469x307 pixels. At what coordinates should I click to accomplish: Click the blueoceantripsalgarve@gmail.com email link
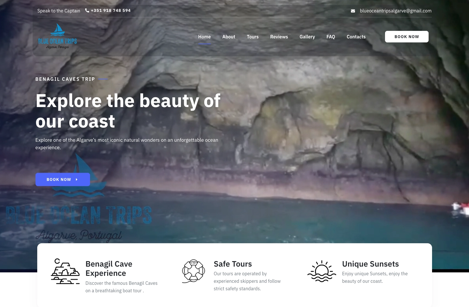[395, 11]
